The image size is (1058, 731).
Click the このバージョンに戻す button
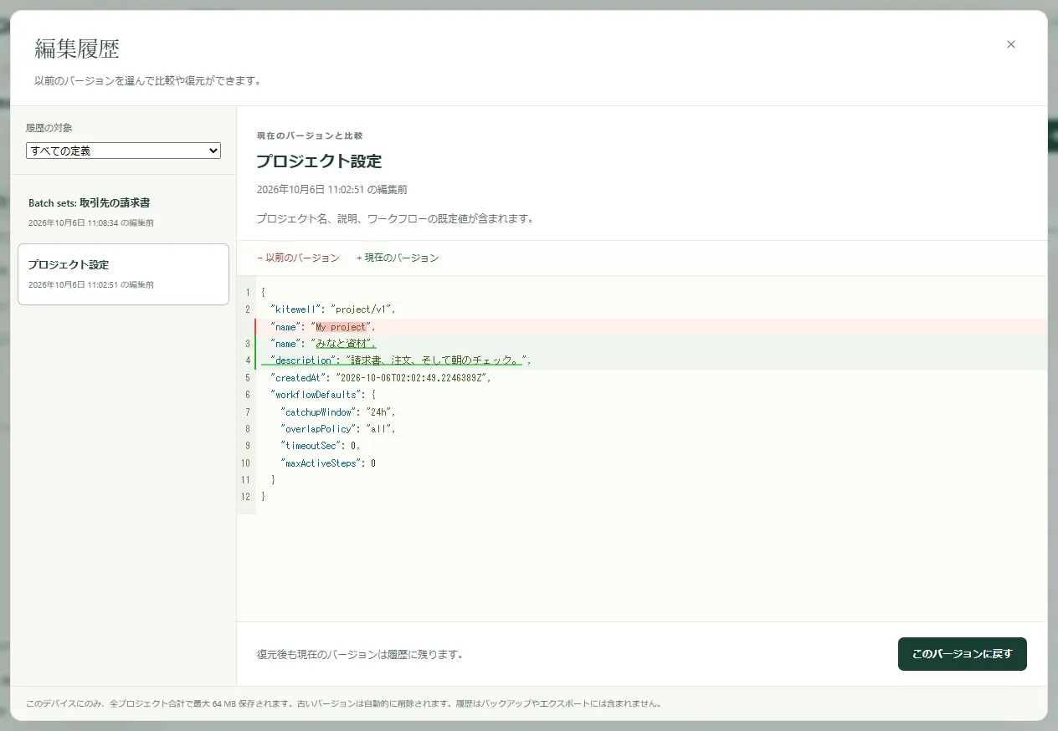(962, 654)
